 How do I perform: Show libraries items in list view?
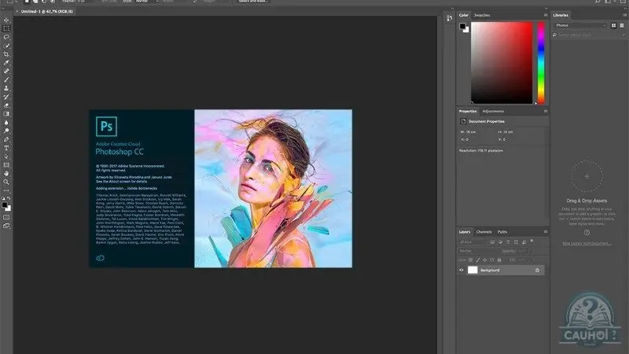622,25
